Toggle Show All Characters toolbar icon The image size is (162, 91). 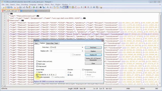64,7
